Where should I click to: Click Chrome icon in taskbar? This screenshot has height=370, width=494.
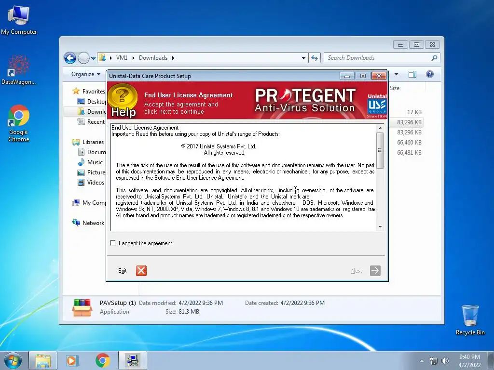coord(102,360)
